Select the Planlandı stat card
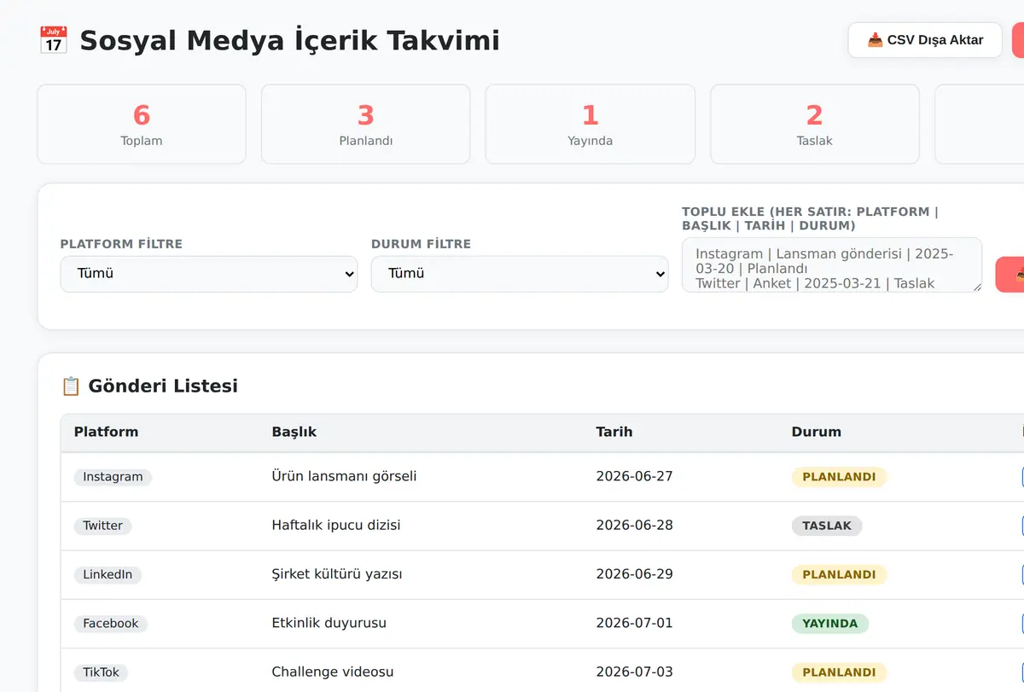 366,124
